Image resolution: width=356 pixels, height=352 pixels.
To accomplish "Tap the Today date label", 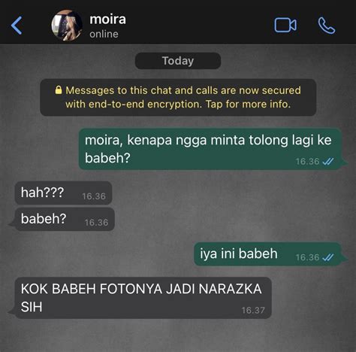I will click(x=178, y=61).
